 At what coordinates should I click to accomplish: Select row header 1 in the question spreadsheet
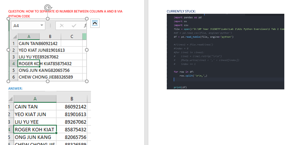click(x=14, y=44)
